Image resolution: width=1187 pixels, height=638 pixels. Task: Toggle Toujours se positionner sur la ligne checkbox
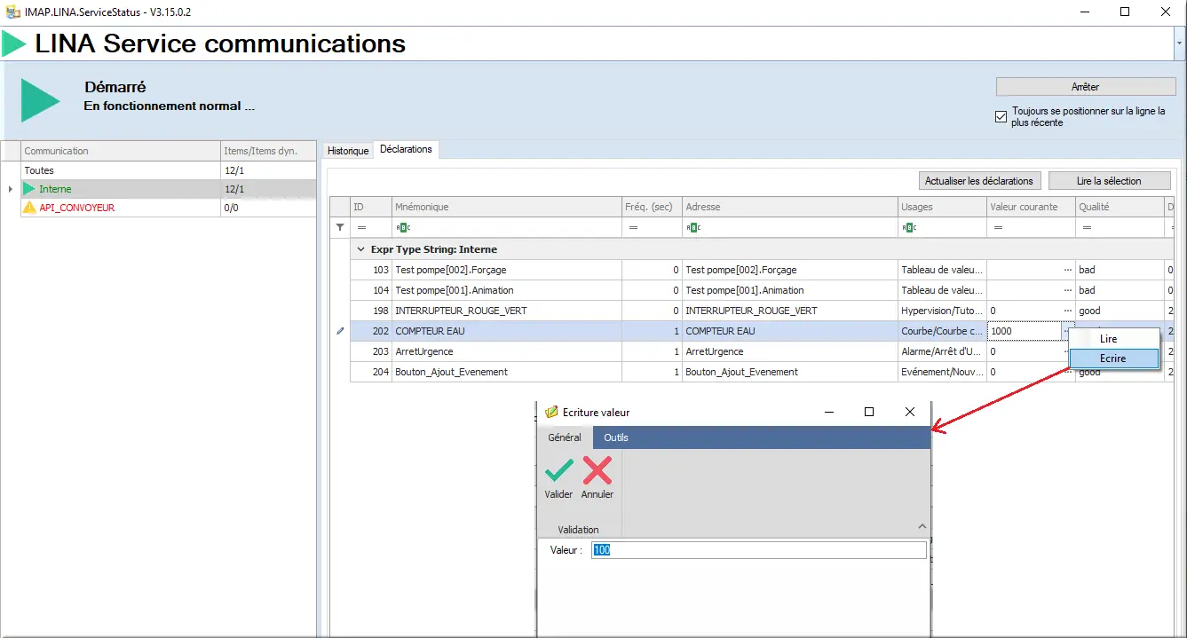click(1001, 116)
